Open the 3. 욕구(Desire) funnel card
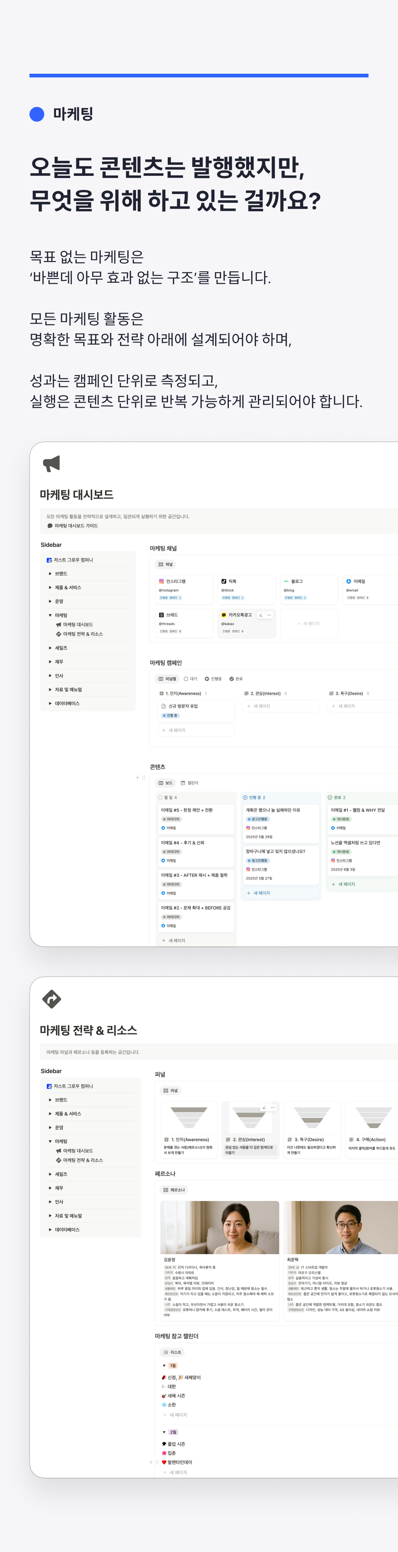398x1552 pixels. 312,1131
